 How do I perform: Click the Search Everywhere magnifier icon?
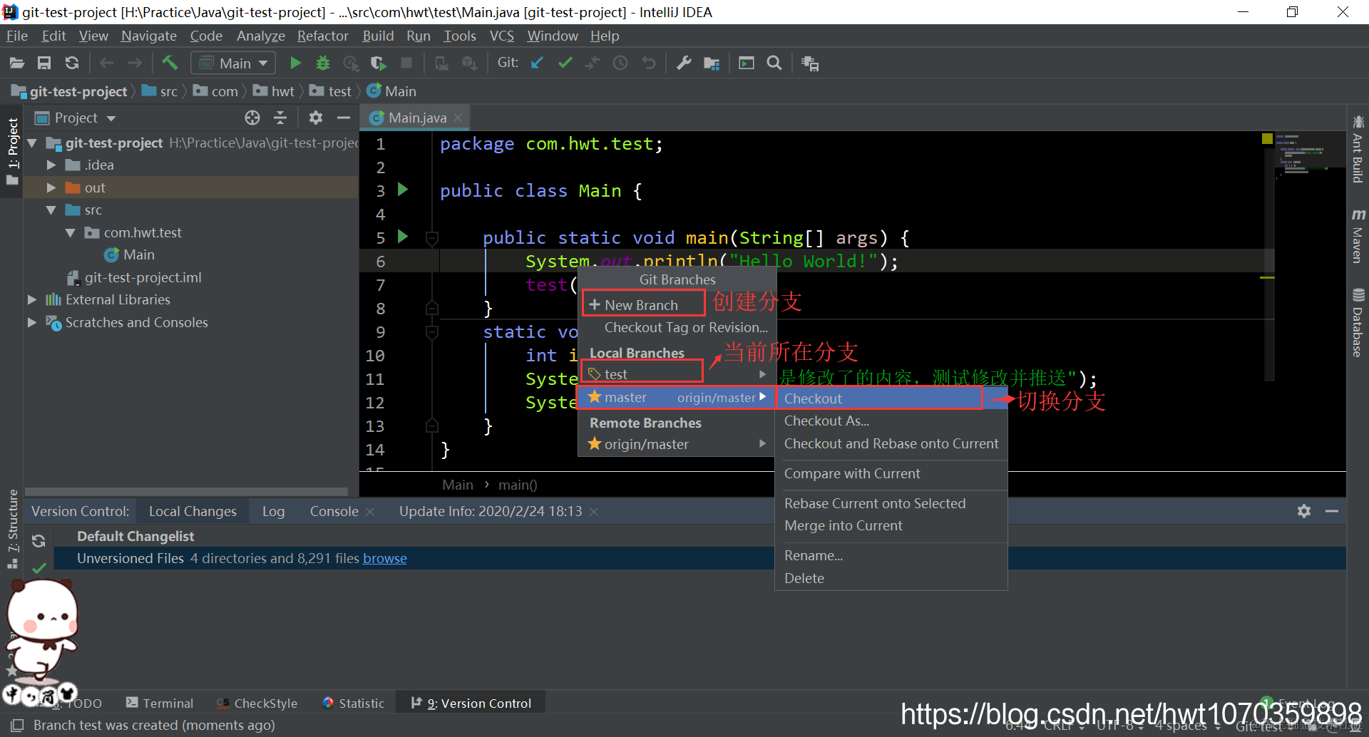pyautogui.click(x=774, y=63)
